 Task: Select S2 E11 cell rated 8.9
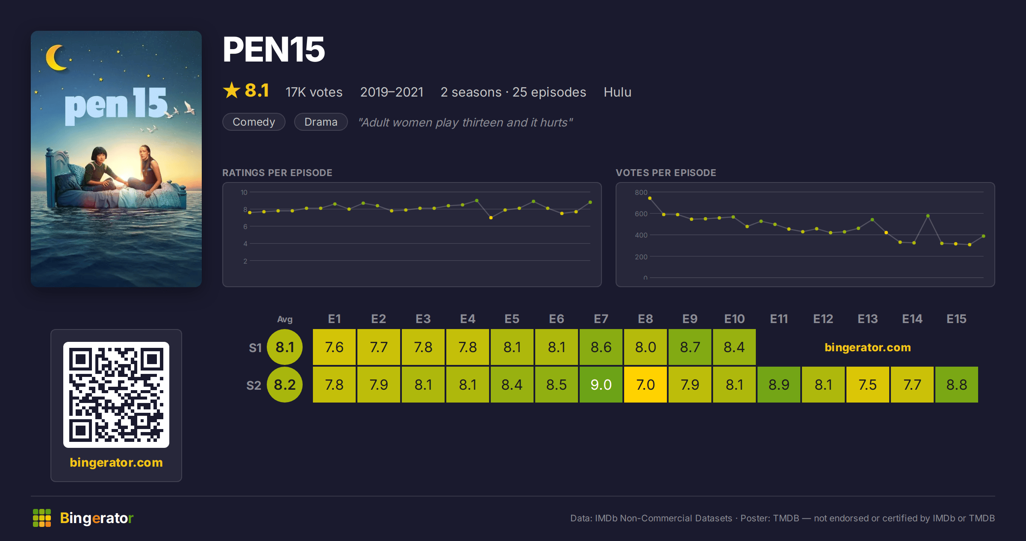pos(779,385)
